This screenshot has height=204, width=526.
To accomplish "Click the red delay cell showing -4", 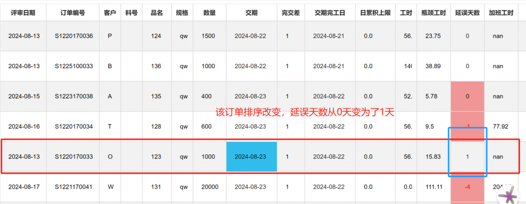I will click(x=467, y=187).
